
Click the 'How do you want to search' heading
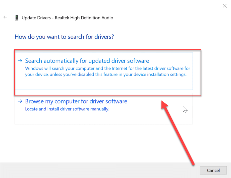point(64,37)
